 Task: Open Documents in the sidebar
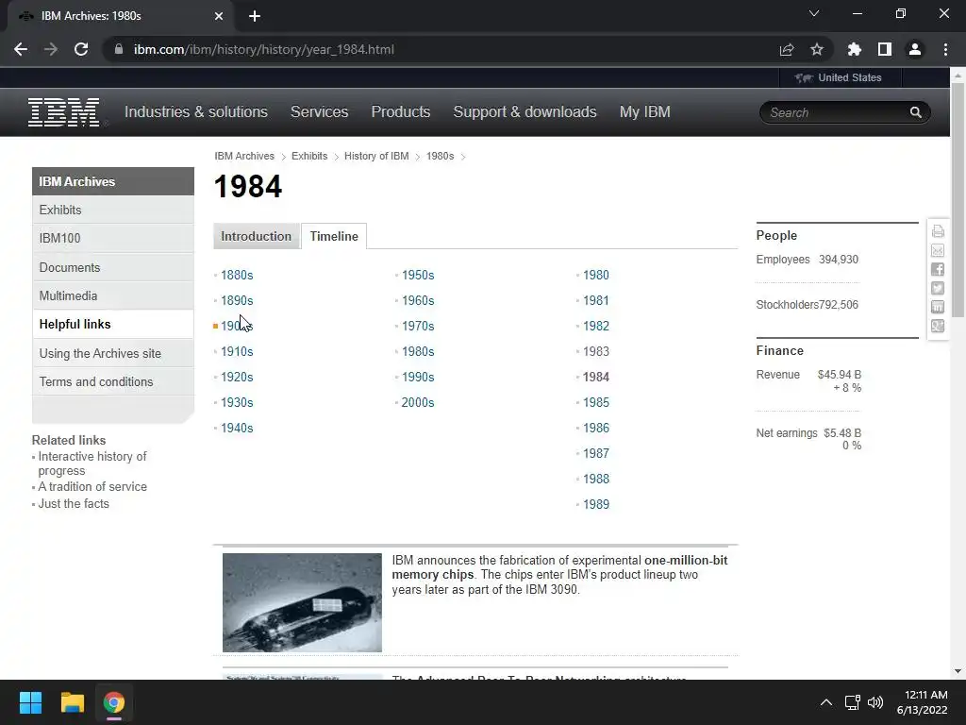tap(113, 267)
